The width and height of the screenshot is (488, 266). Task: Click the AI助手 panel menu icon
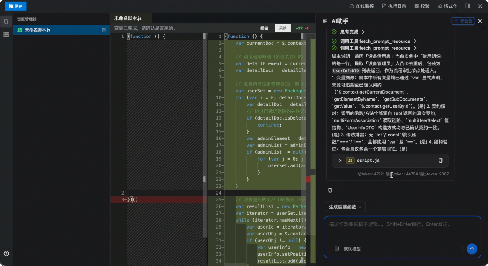(325, 21)
